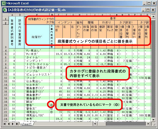The image size is (158, 129).
Task: Go to first sheet tab navigation arrow
Action: click(4, 124)
